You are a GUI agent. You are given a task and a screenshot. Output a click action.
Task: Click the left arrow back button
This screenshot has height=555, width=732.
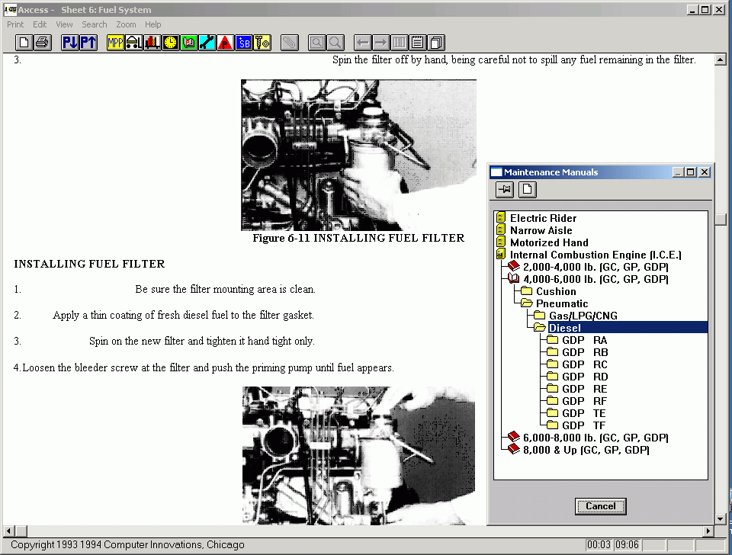click(363, 43)
